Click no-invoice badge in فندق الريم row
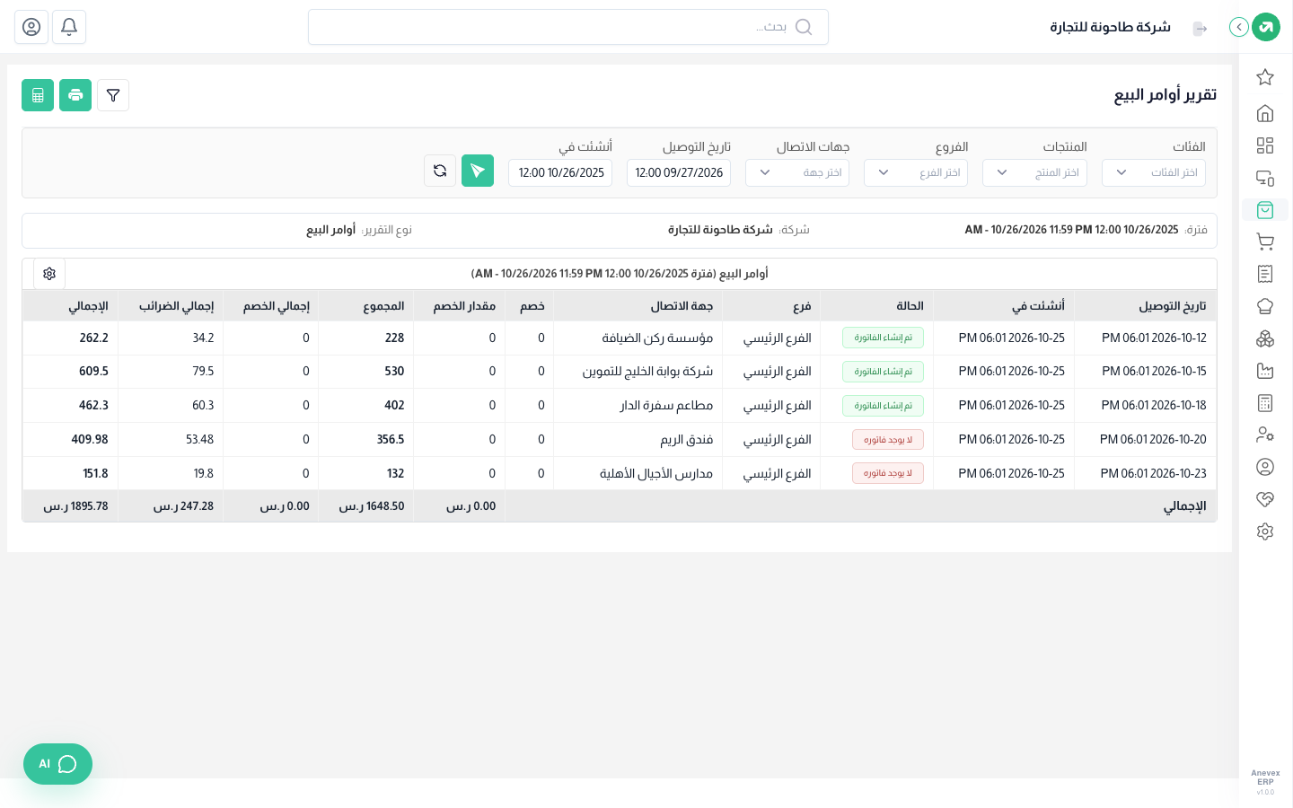The height and width of the screenshot is (808, 1293). 888,440
